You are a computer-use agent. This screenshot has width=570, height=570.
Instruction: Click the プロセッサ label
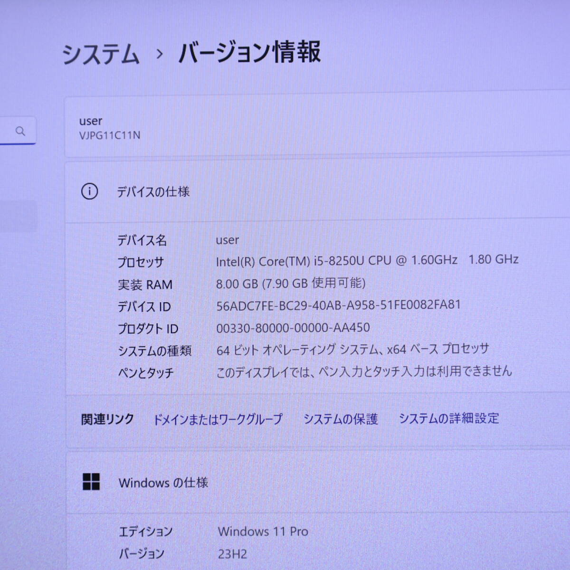pos(141,263)
